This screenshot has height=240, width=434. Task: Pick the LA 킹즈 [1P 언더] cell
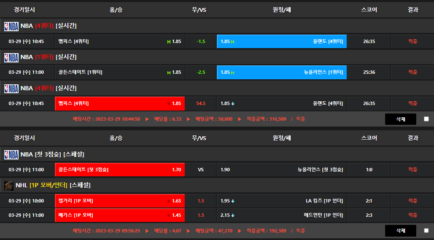click(x=281, y=201)
